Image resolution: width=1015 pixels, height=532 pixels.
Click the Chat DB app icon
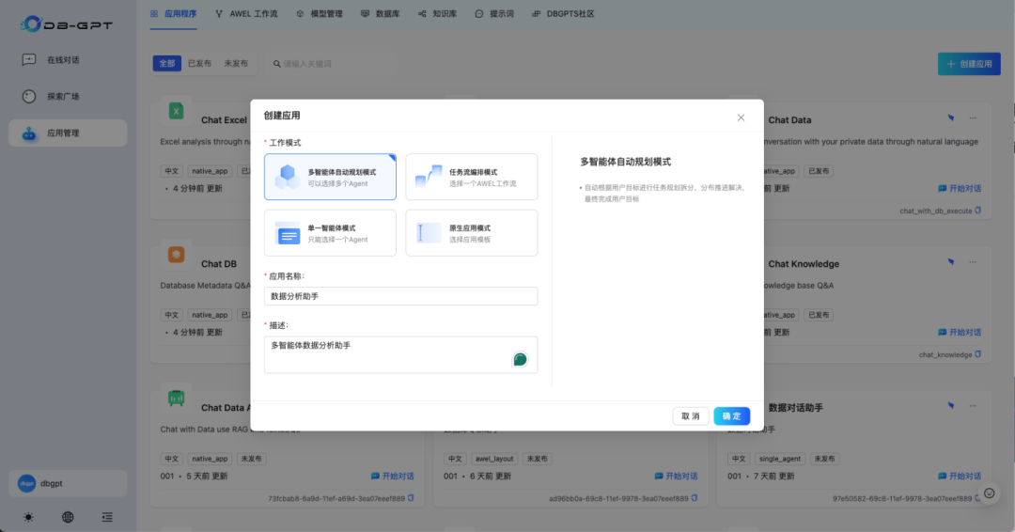176,255
